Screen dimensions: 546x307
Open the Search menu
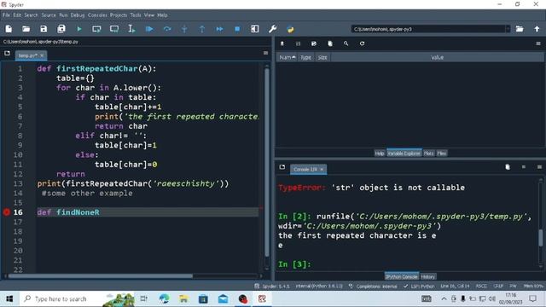coord(31,15)
